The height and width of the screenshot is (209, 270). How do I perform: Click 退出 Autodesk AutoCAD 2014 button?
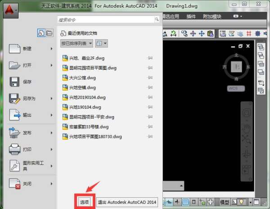pyautogui.click(x=127, y=202)
